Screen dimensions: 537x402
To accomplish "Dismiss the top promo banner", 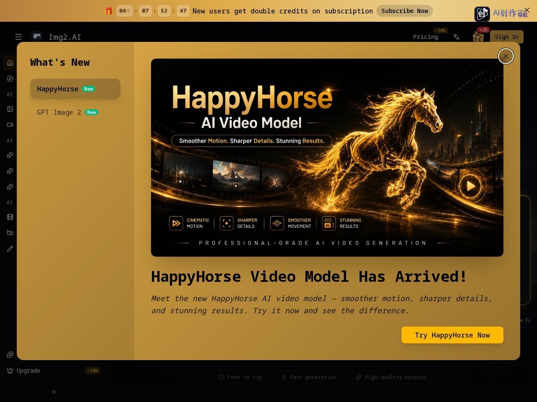I will tap(527, 10).
